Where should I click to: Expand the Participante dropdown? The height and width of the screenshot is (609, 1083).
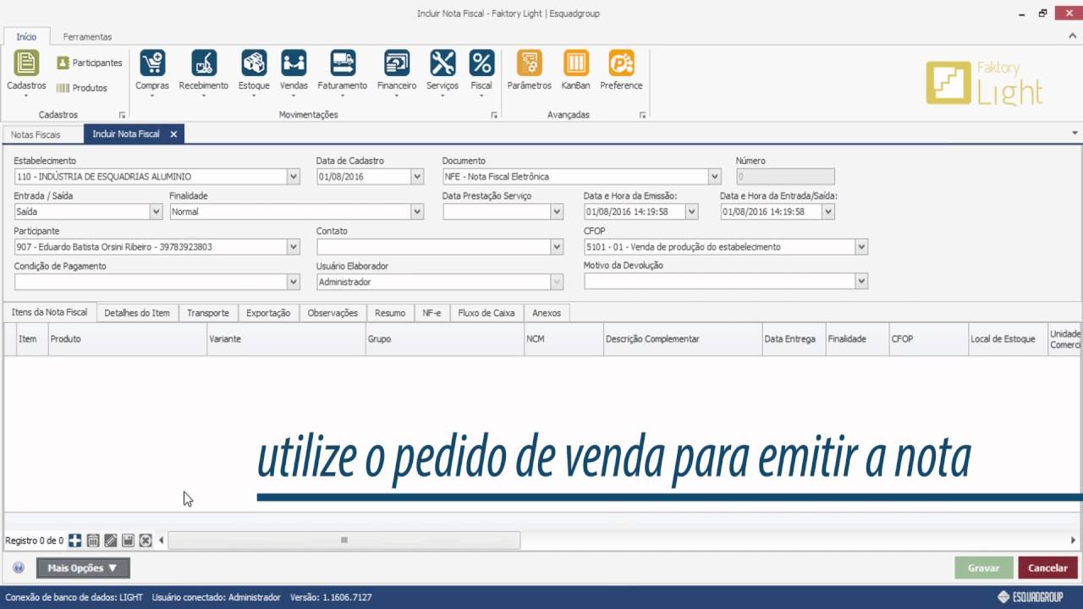tap(294, 247)
